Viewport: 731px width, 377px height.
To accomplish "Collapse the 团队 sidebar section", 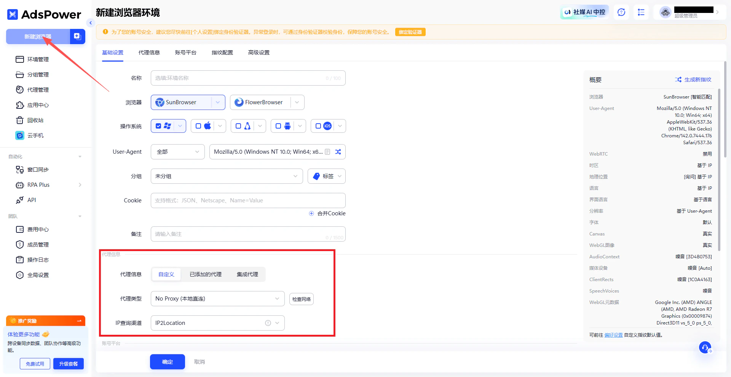I will click(80, 216).
